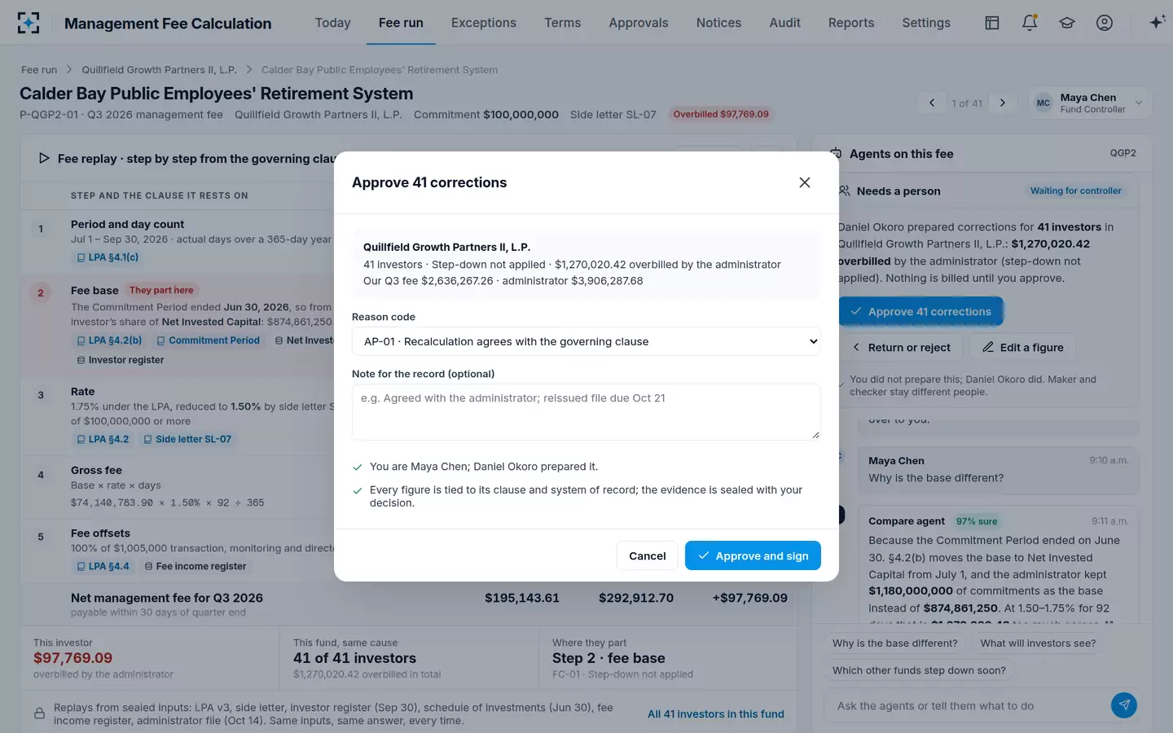Click Return or reject button
The width and height of the screenshot is (1173, 733).
tap(901, 347)
